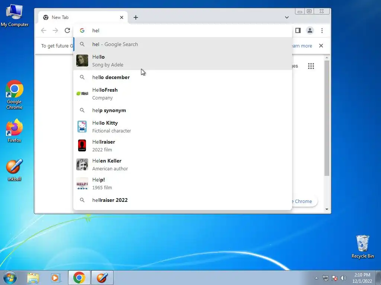Click the Learn more link
This screenshot has width=381, height=285.
coord(301,46)
